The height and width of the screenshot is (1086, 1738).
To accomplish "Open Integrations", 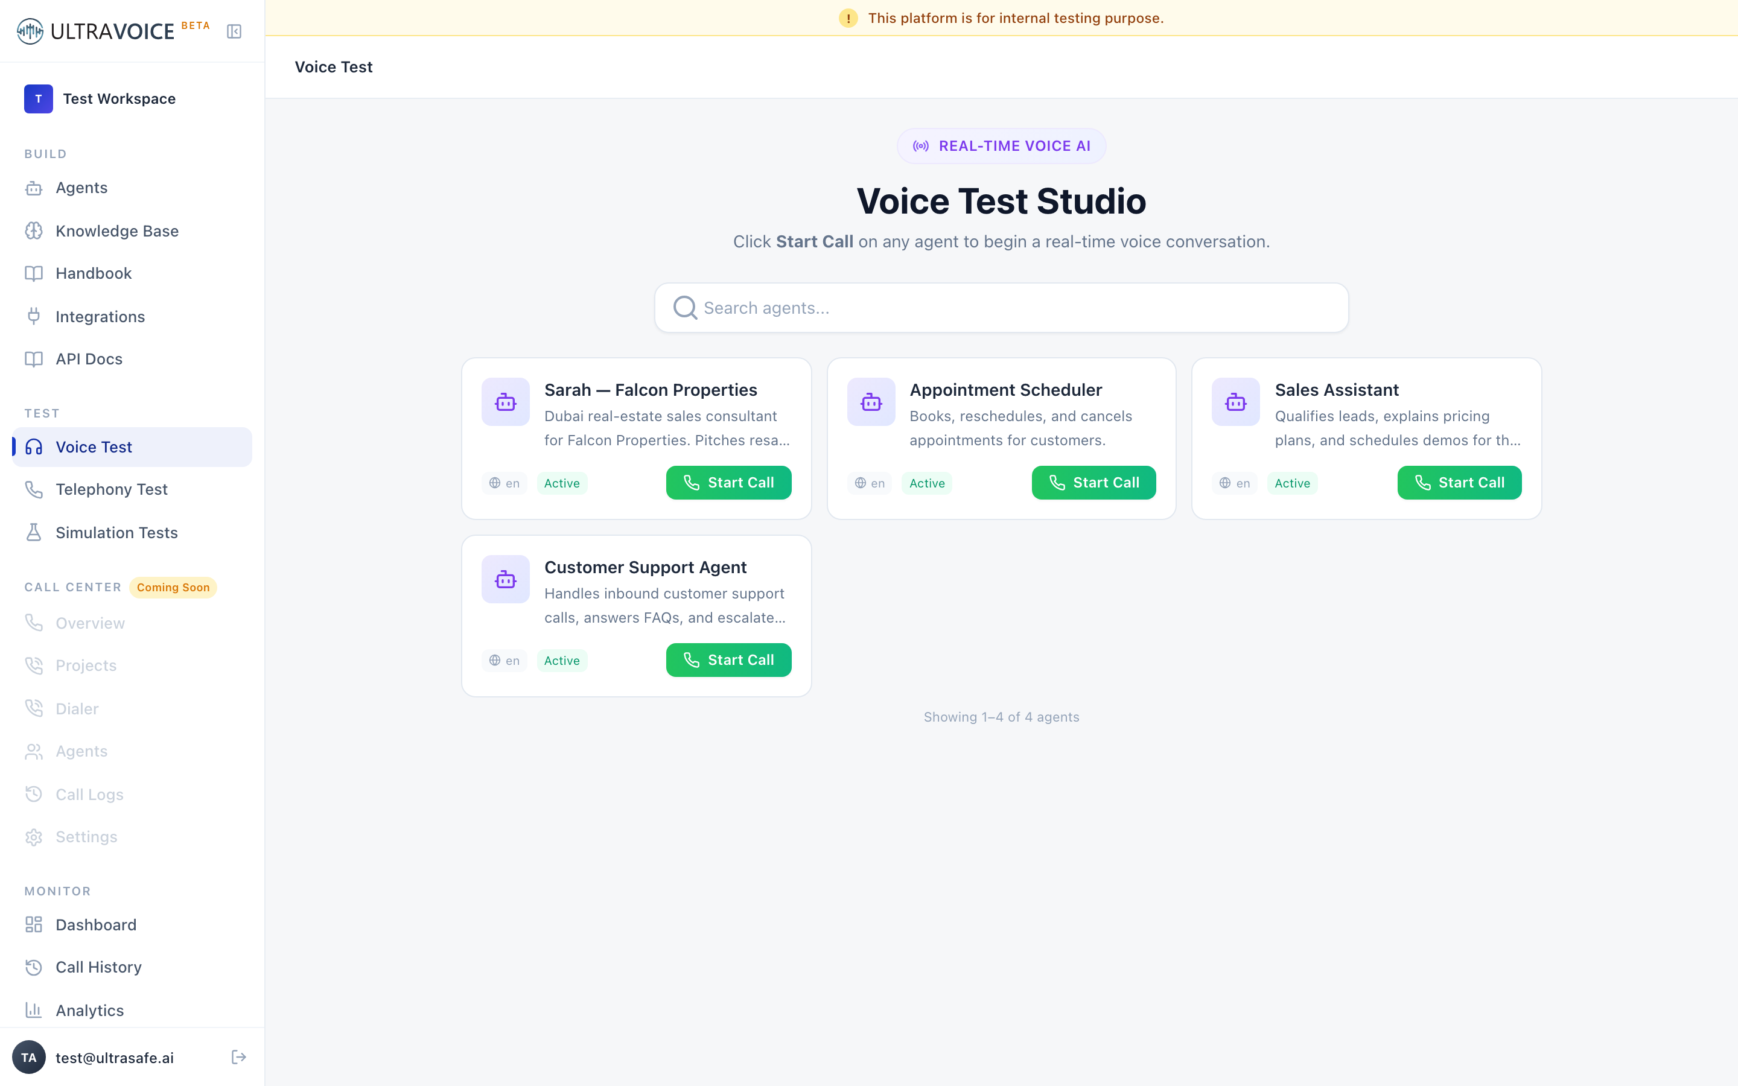I will (x=132, y=316).
